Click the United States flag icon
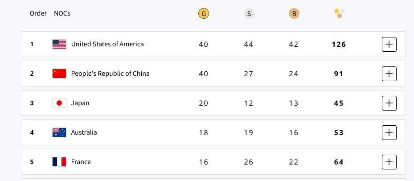 click(59, 44)
